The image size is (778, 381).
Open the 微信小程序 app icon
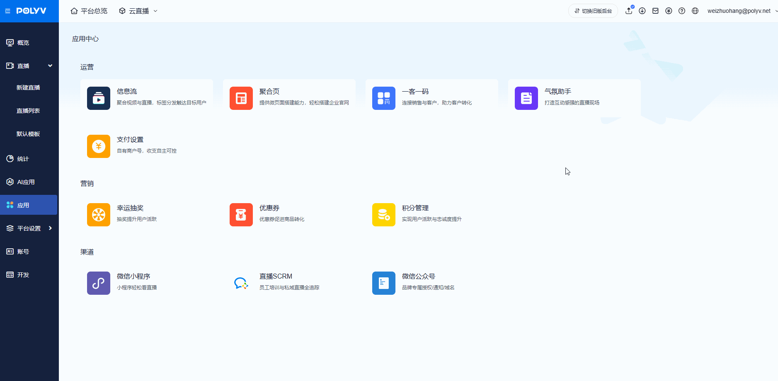point(99,283)
